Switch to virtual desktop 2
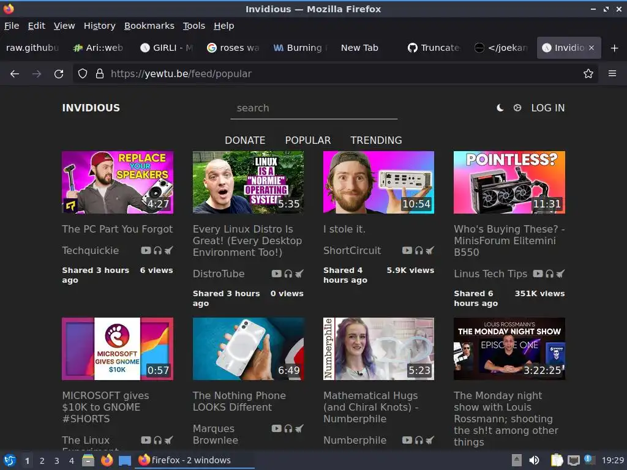627x470 pixels. (42, 461)
